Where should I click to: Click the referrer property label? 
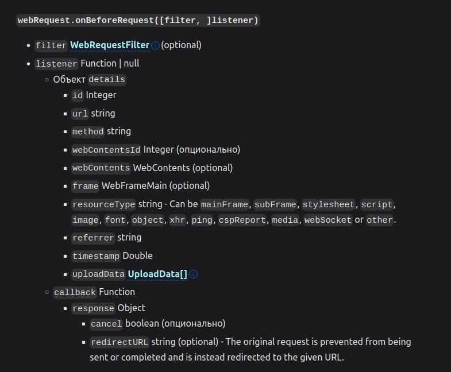coord(93,238)
